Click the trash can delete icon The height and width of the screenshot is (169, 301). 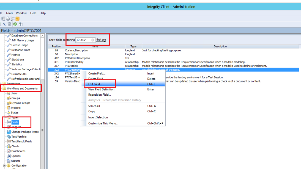click(x=9, y=24)
